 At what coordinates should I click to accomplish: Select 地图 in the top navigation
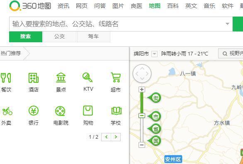[x=155, y=6]
